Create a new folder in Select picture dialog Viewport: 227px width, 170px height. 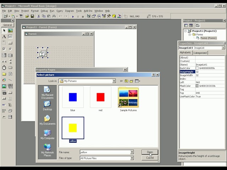(132, 81)
